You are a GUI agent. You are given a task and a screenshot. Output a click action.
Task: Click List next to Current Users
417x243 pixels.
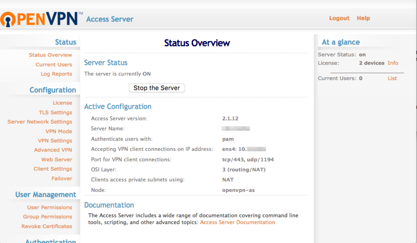[x=392, y=78]
